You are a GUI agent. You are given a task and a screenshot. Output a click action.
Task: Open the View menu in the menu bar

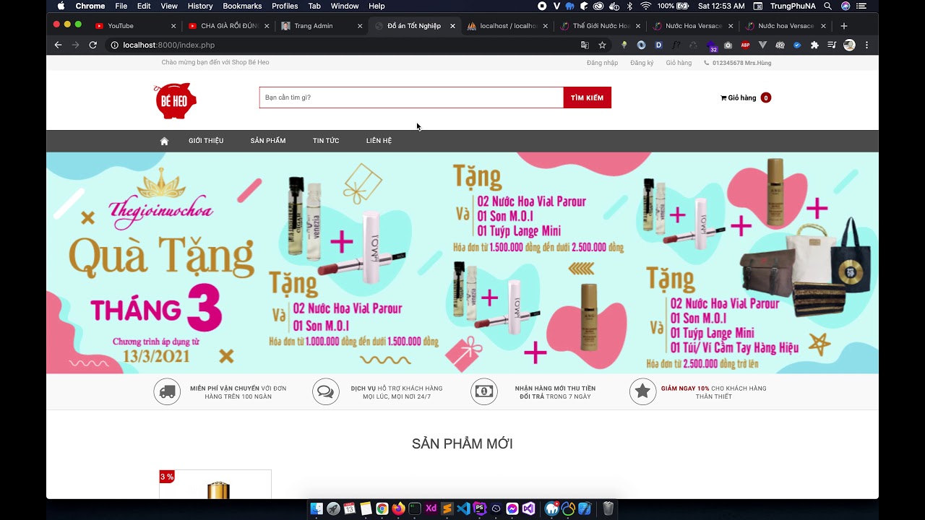point(169,6)
